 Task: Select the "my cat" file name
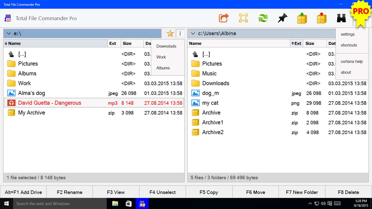(210, 103)
